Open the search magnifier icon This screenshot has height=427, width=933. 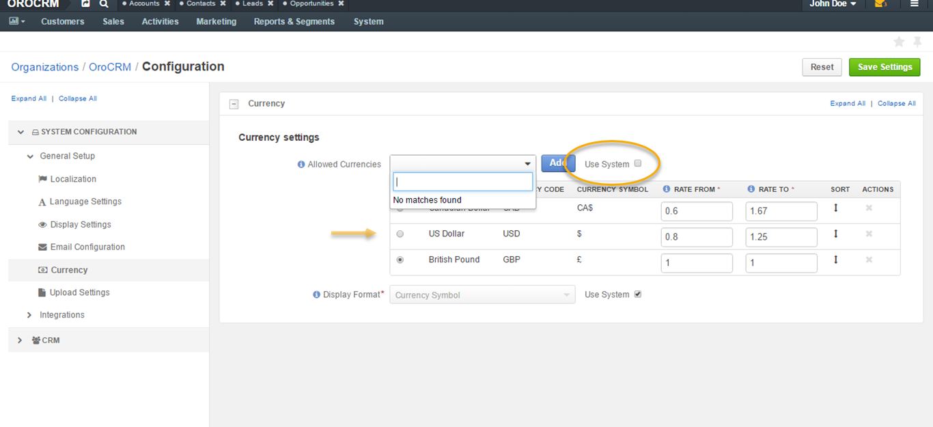click(104, 3)
